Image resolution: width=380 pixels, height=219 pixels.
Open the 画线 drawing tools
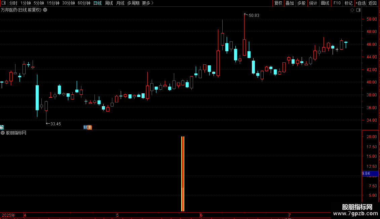325,3
